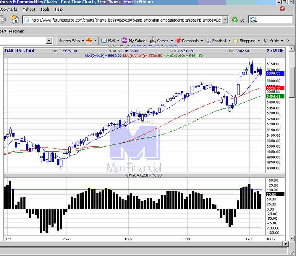Expand the Mail dropdown arrow
Viewport: 296px width, 256px height.
pos(118,41)
